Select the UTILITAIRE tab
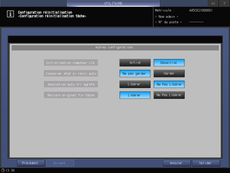 (x=113, y=3)
